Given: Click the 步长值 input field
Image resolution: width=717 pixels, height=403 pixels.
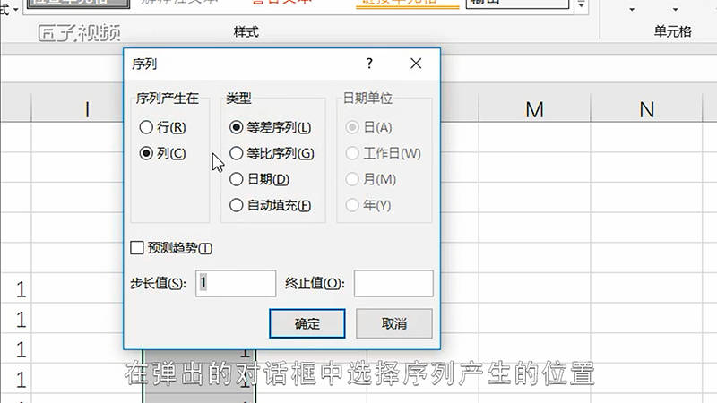Looking at the screenshot, I should click(236, 283).
